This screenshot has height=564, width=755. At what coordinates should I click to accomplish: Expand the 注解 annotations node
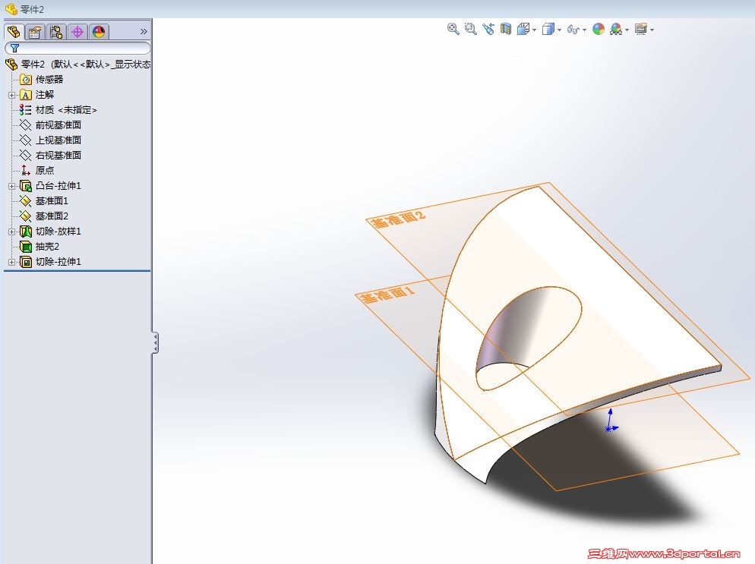[12, 95]
